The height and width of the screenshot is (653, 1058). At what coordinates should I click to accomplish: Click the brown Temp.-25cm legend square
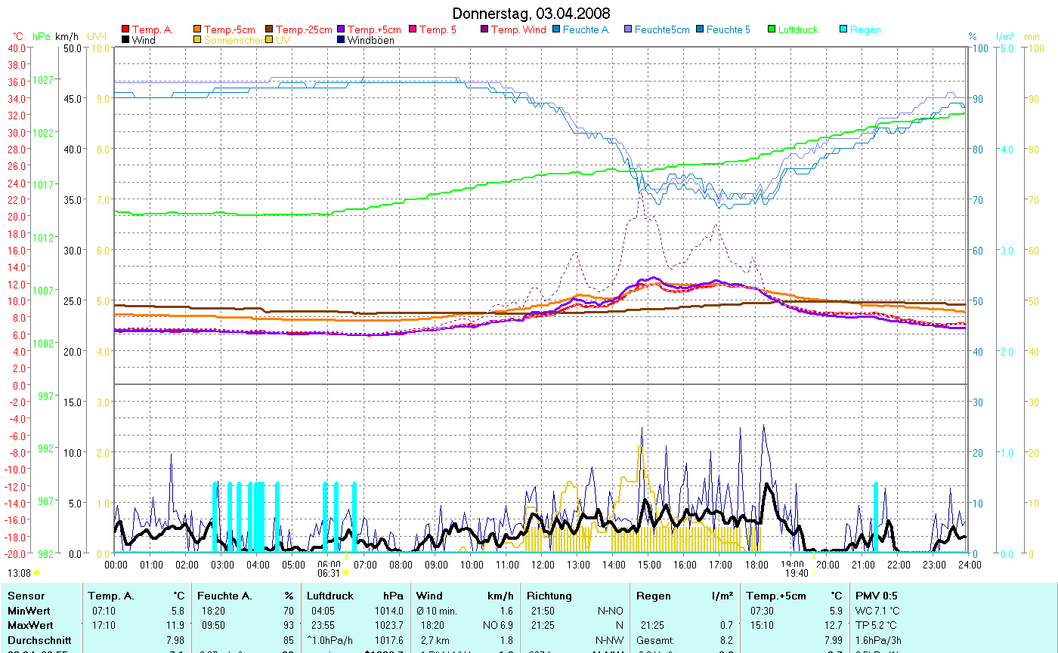tap(270, 30)
